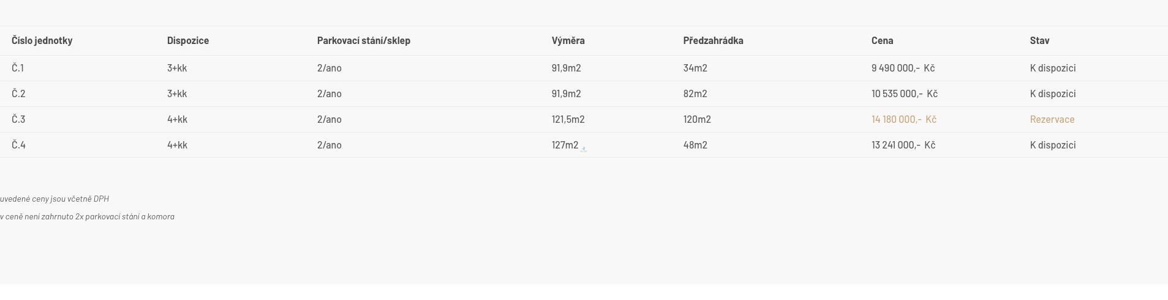
Task: Click the price 10 535 000,- Kč
Action: click(x=905, y=93)
